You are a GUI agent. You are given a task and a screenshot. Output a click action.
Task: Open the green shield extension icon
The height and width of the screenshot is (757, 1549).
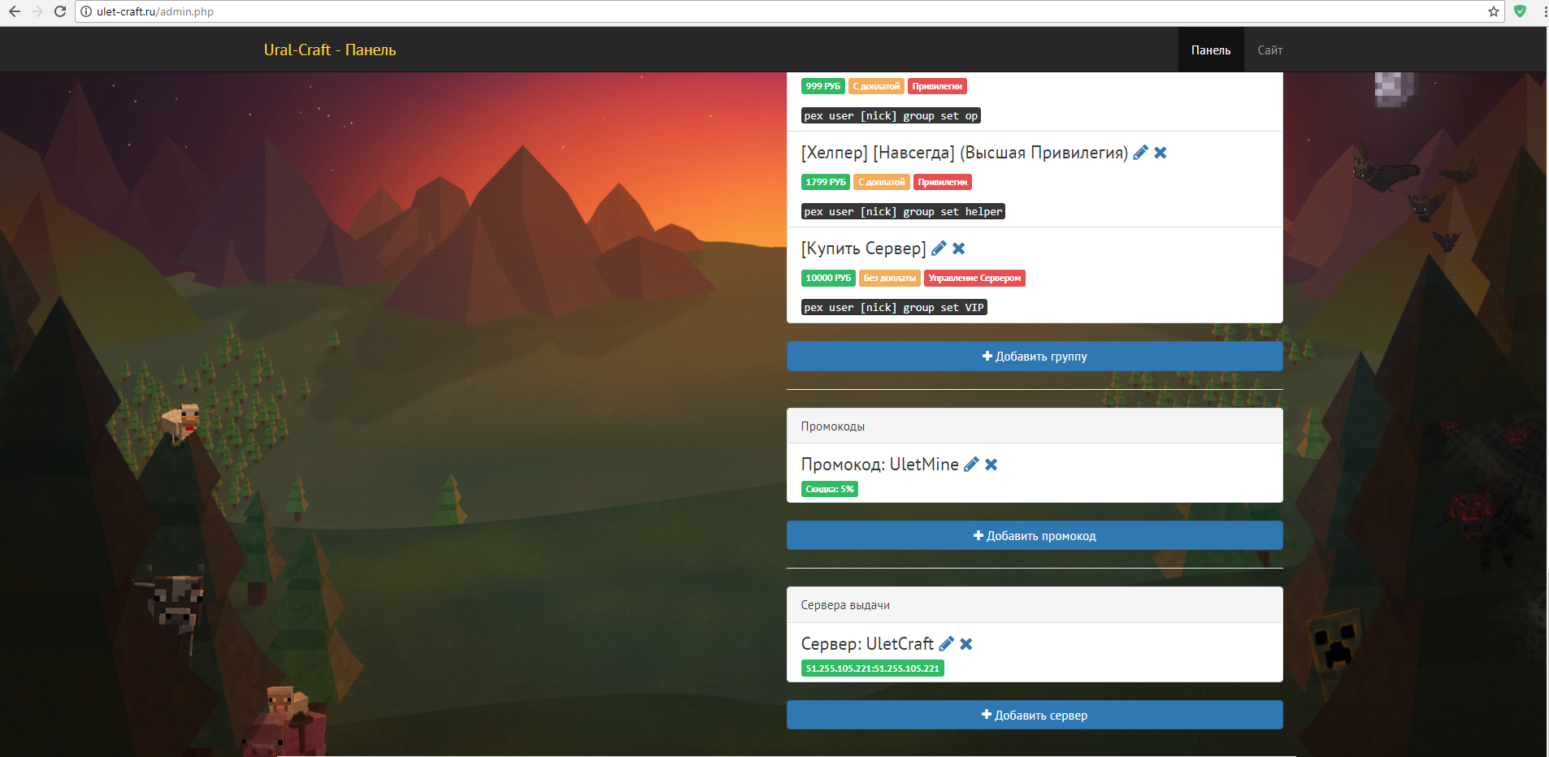point(1520,11)
